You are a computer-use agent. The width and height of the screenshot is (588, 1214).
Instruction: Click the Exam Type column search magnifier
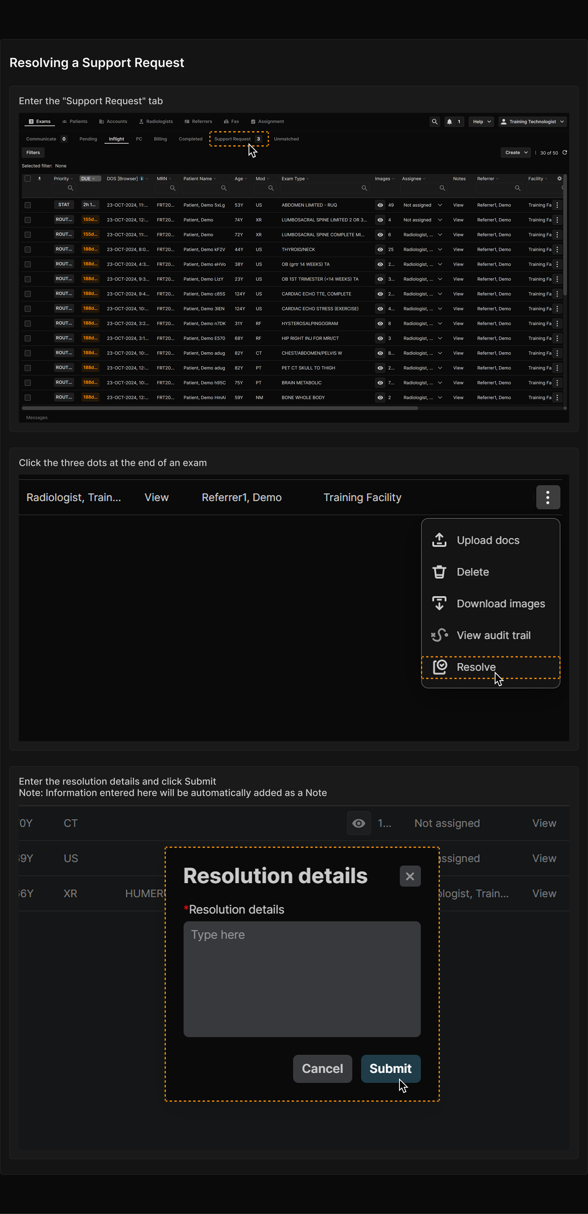click(x=364, y=188)
